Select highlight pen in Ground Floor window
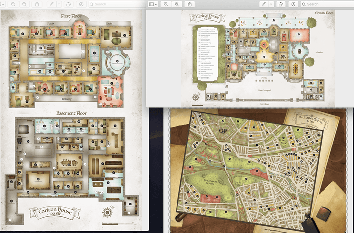 pyautogui.click(x=264, y=4)
